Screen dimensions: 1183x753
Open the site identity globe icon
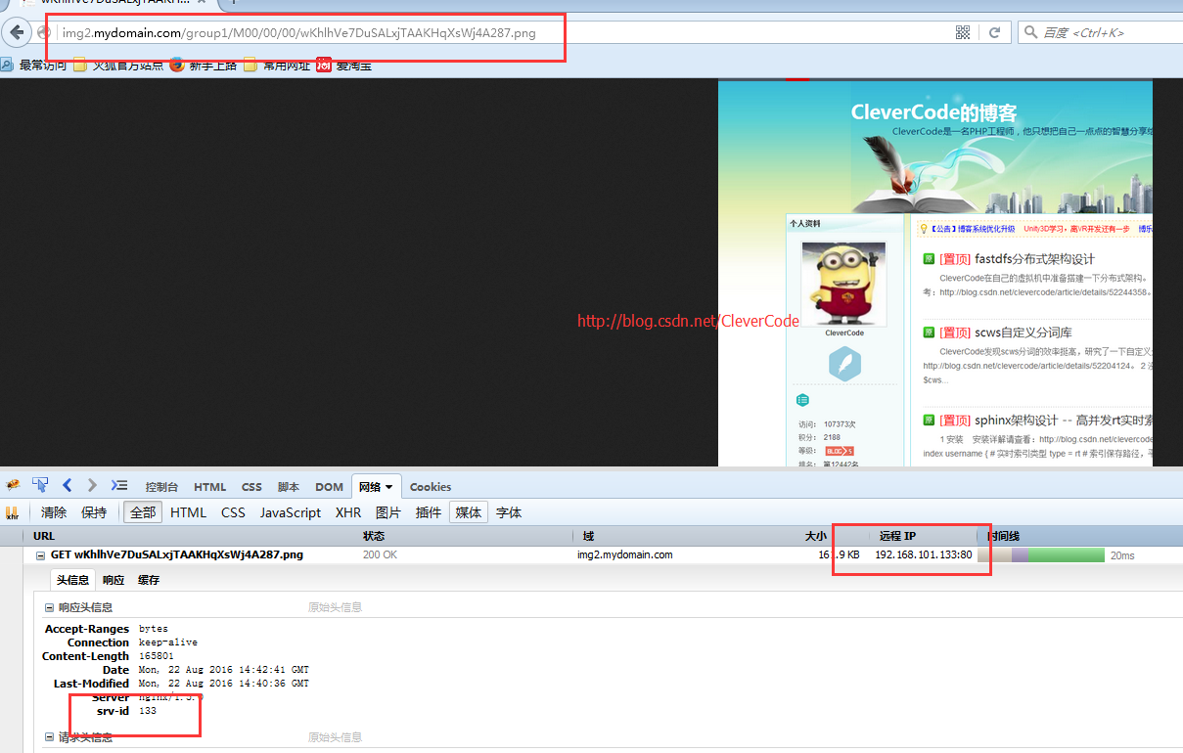44,33
